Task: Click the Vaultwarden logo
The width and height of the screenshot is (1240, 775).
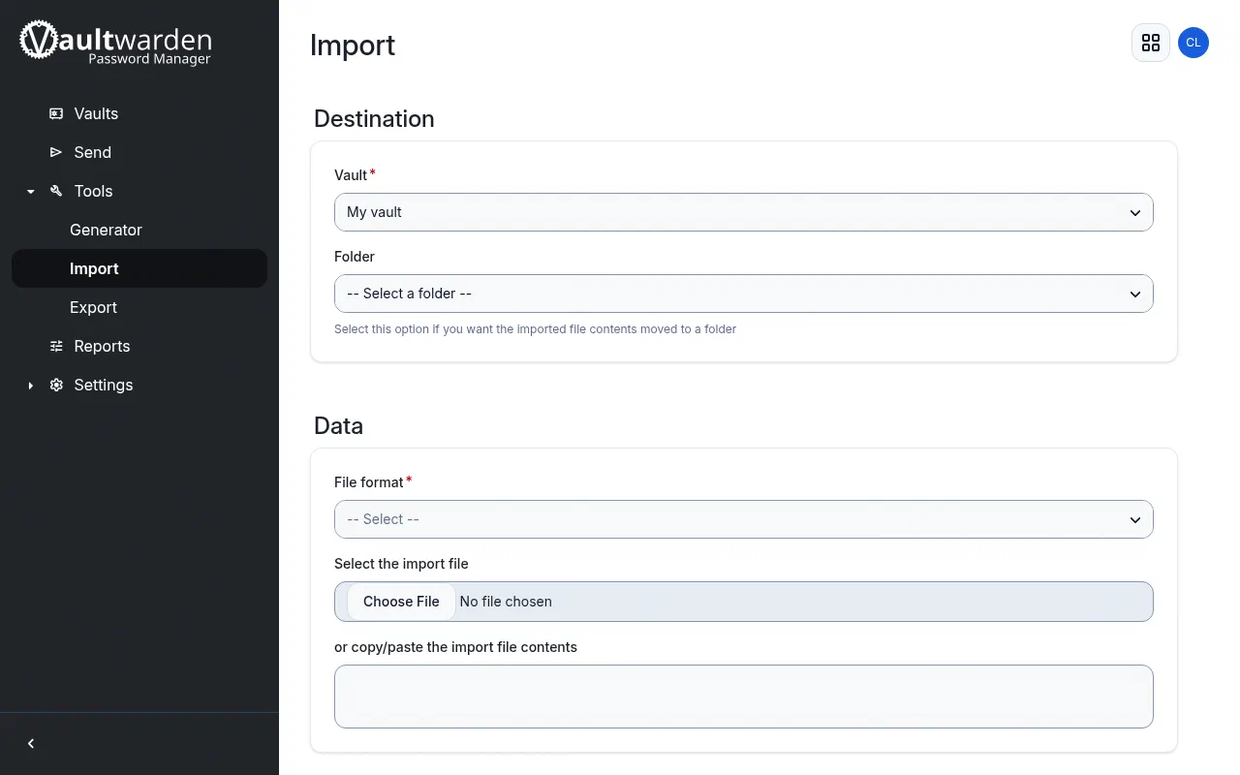Action: (115, 43)
